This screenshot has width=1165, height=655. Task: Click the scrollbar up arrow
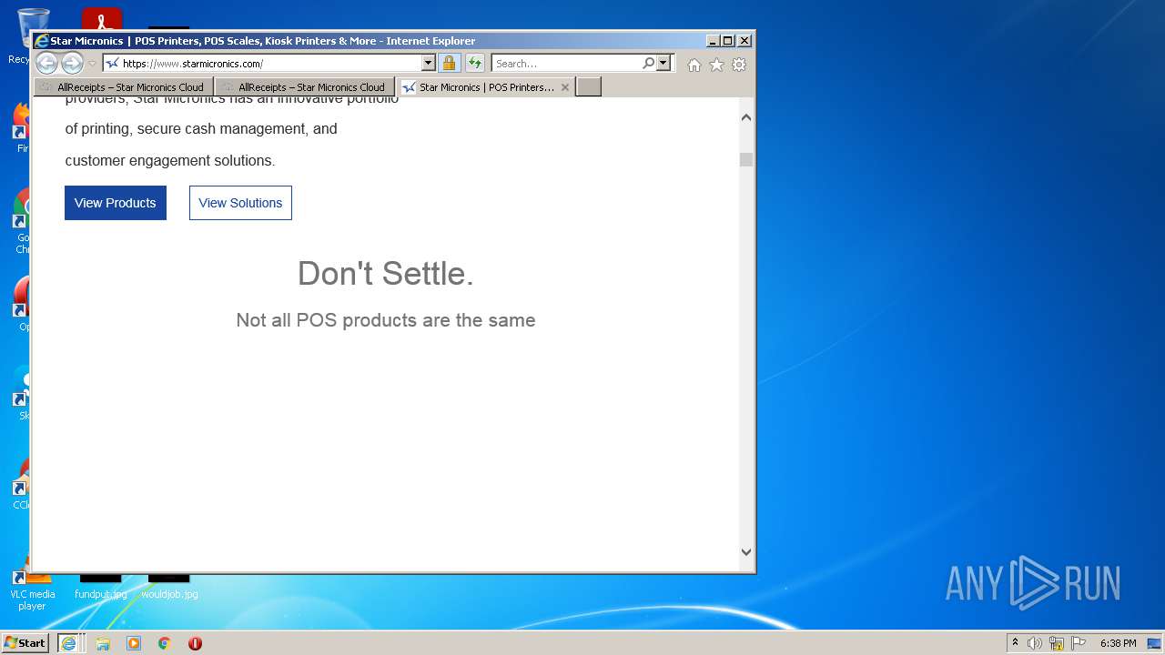(x=746, y=117)
